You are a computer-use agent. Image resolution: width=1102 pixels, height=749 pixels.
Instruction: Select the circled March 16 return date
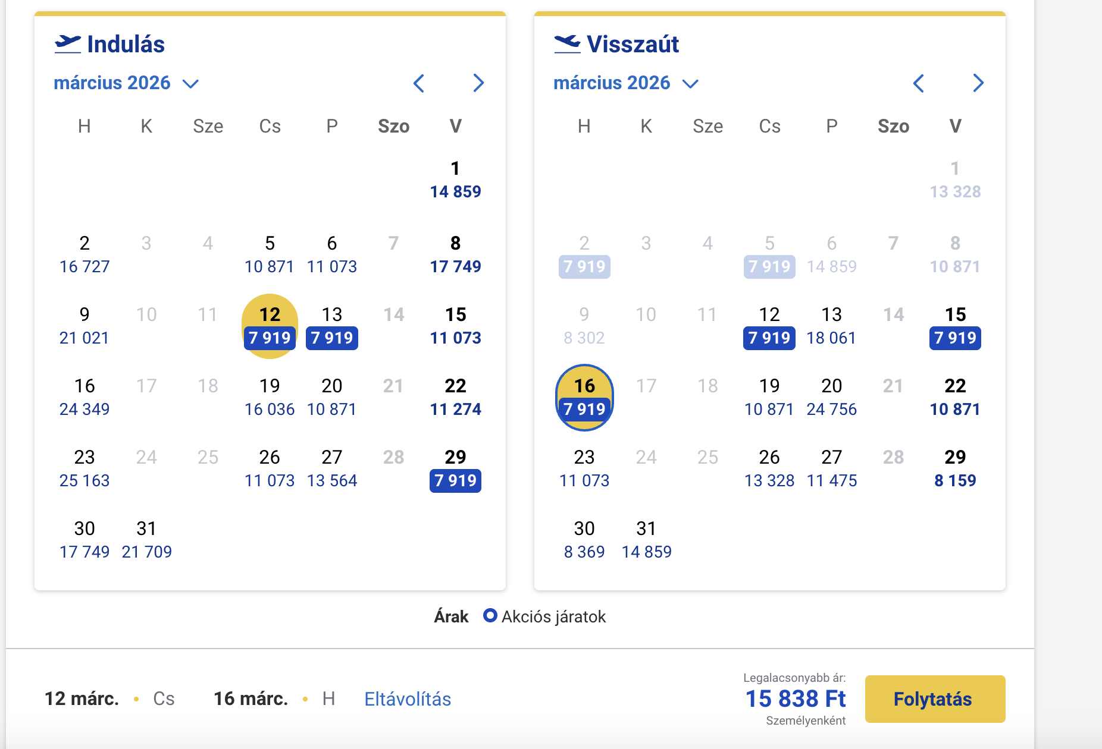[x=584, y=397]
